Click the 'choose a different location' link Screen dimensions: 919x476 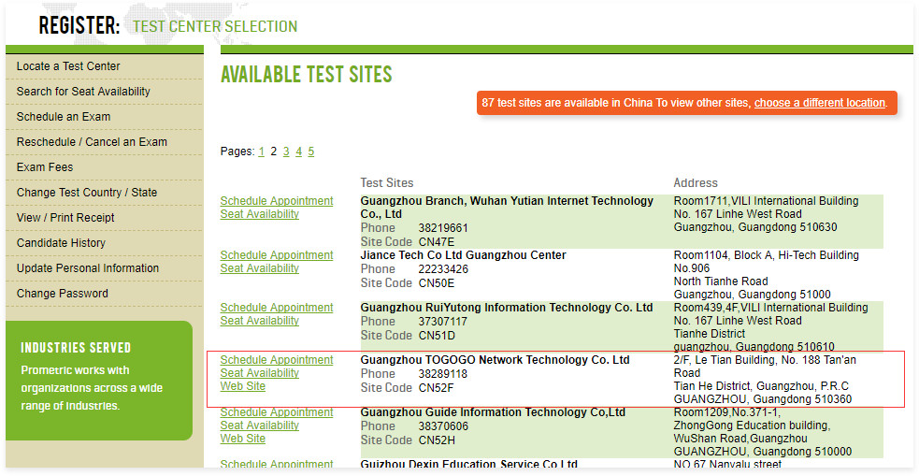tap(819, 103)
